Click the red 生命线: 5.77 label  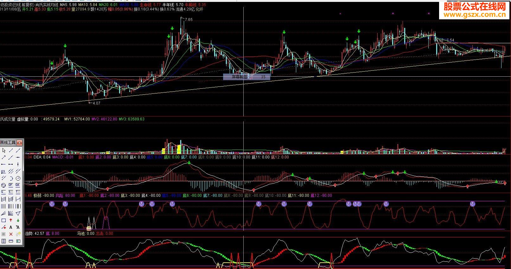(150, 5)
